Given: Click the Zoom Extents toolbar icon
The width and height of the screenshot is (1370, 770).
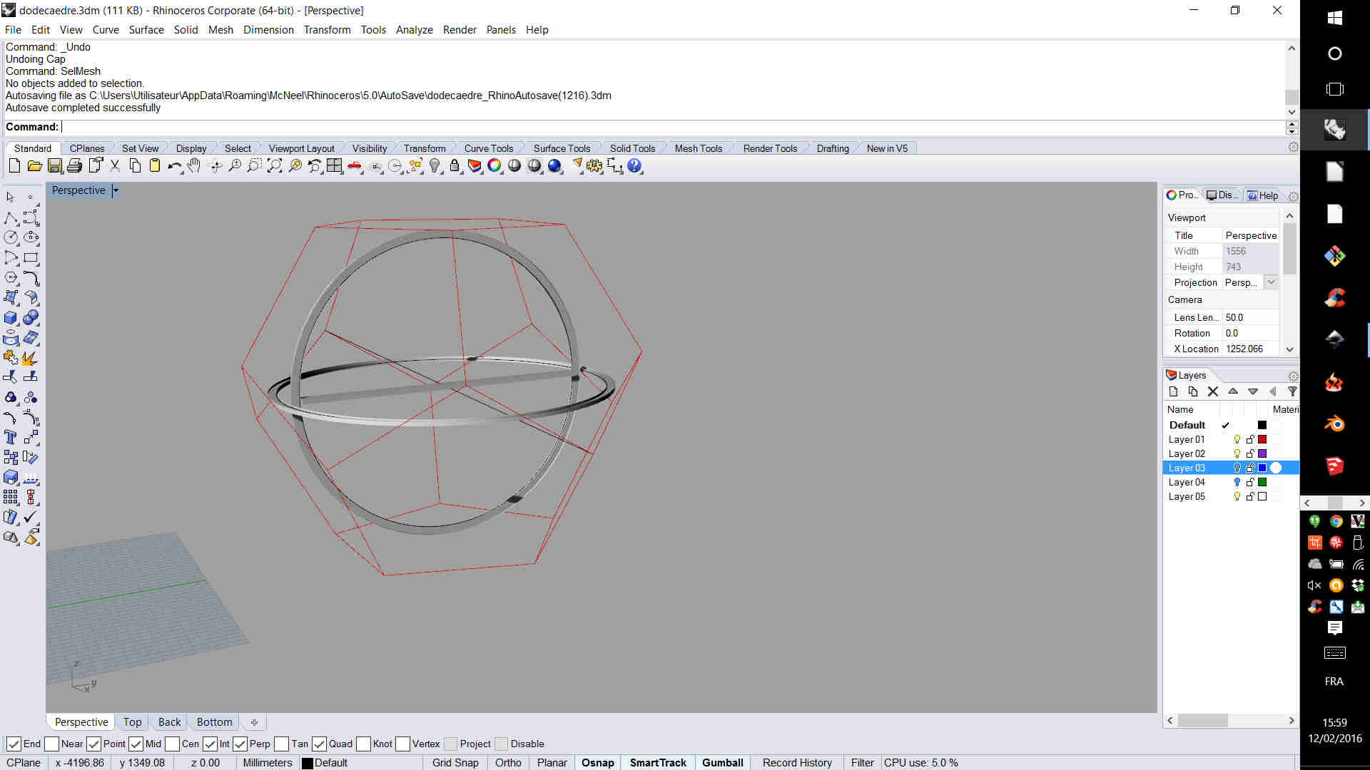Looking at the screenshot, I should pyautogui.click(x=275, y=166).
